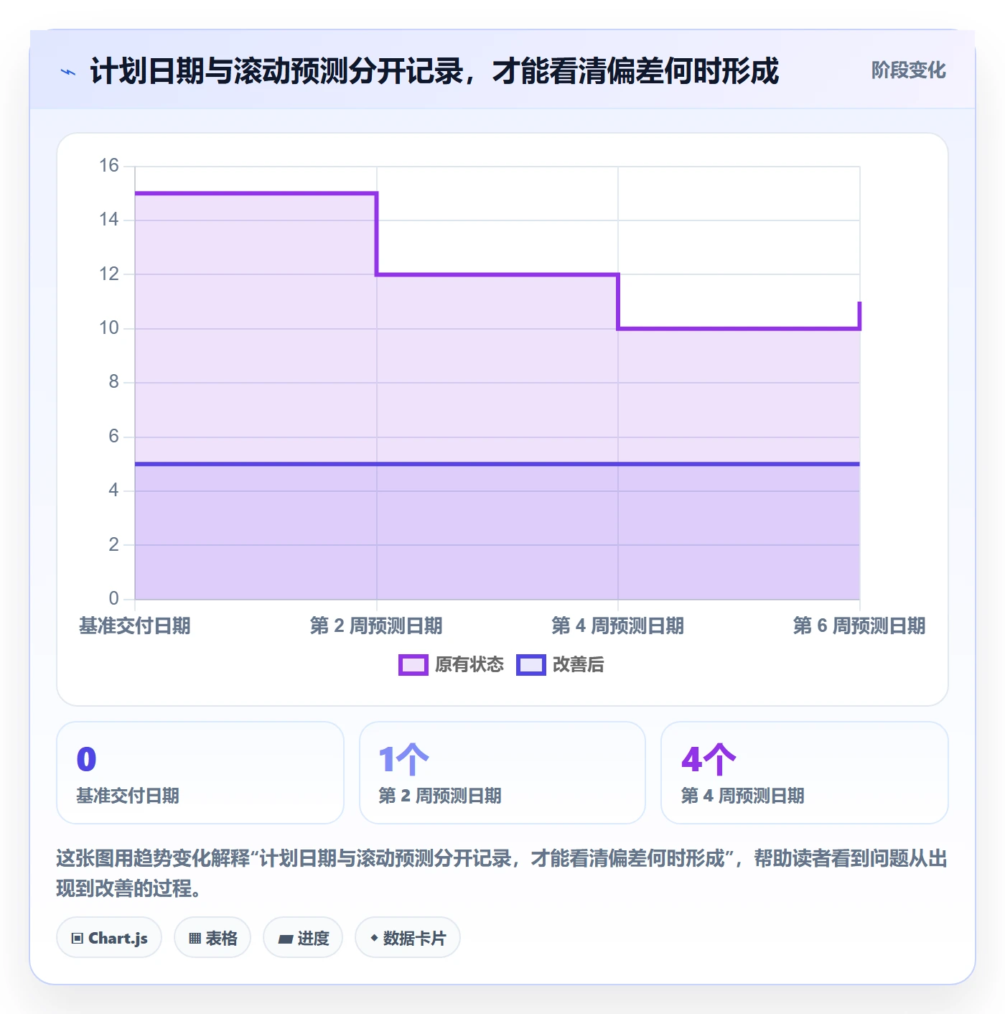The height and width of the screenshot is (1014, 1005).
Task: Click the 第 6 周预测日期 x-axis label
Action: [859, 626]
